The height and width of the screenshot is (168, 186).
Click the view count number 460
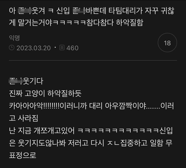[72, 48]
